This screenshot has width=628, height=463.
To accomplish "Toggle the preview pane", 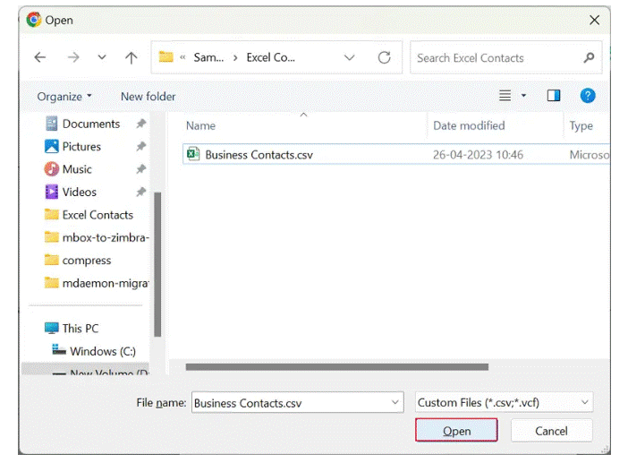I will [554, 96].
